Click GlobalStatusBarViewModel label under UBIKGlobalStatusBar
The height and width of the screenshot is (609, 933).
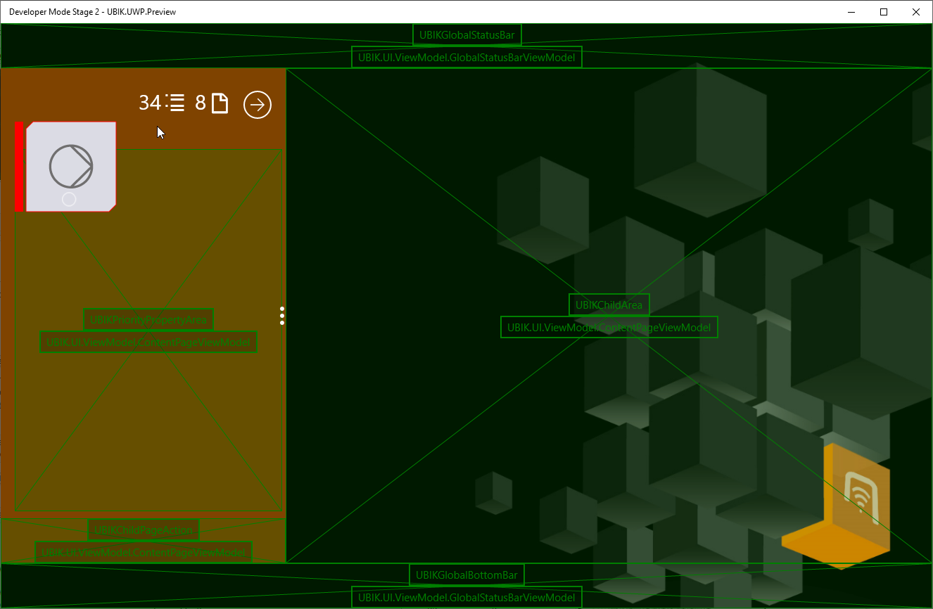click(467, 58)
